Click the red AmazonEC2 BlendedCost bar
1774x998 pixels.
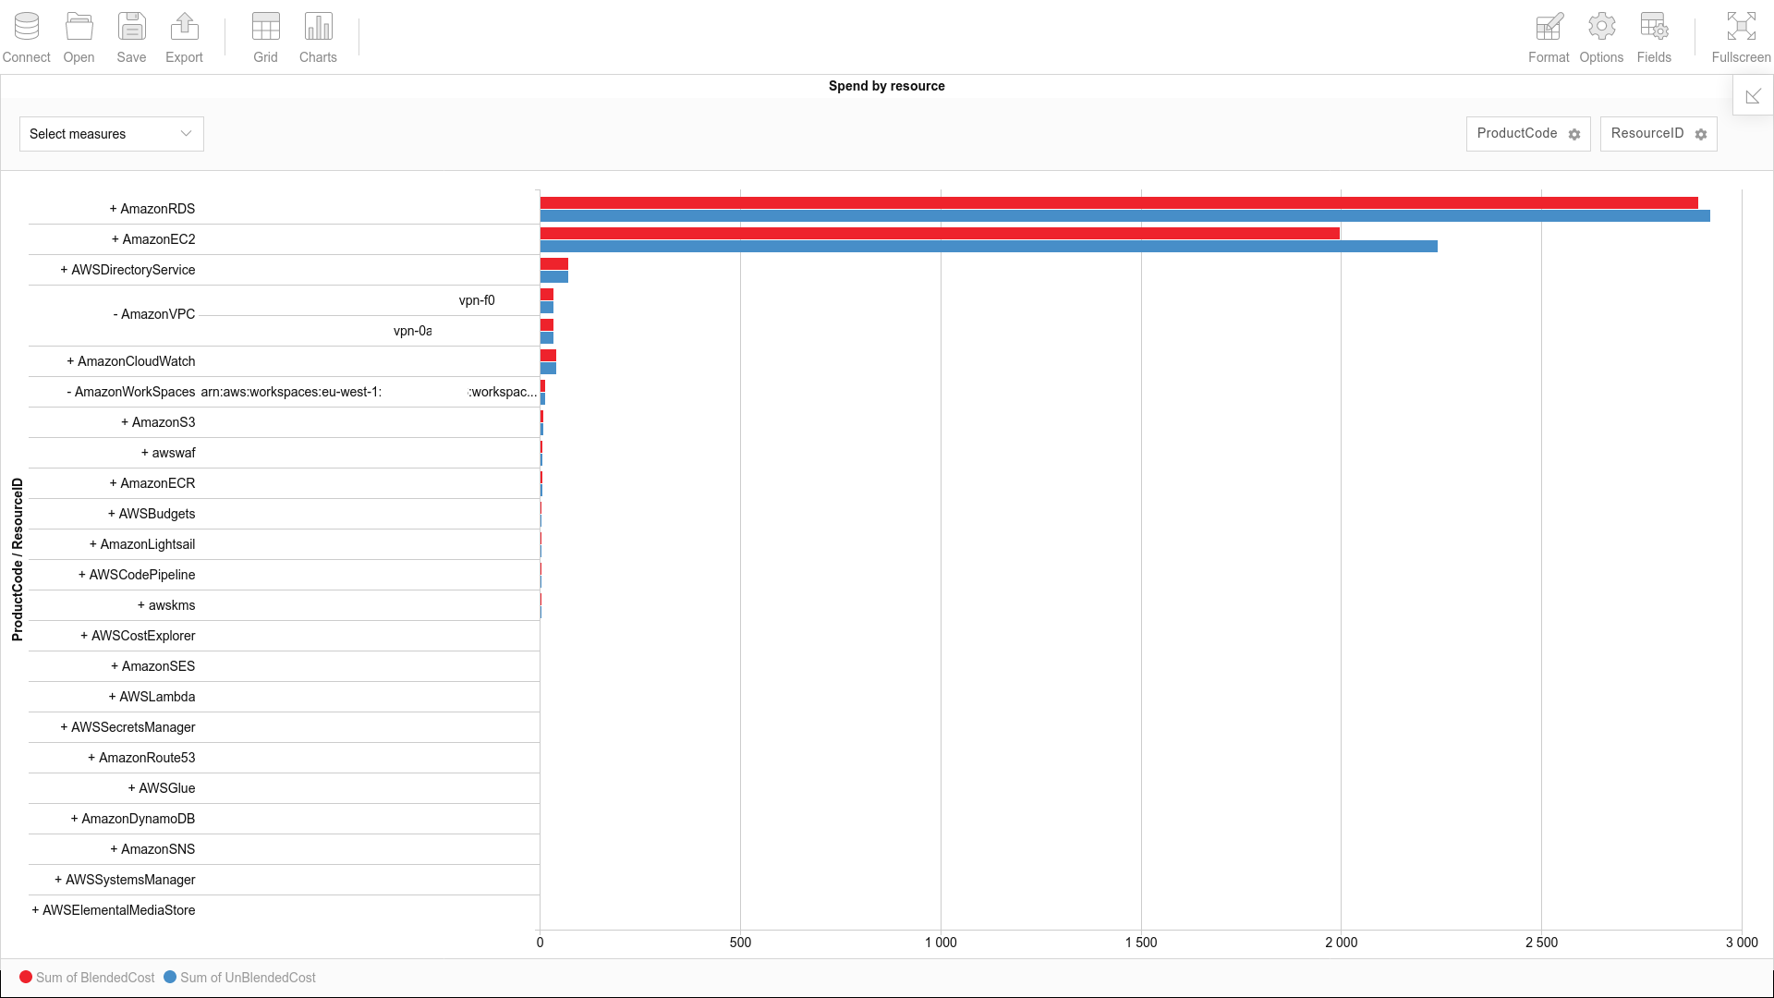click(x=940, y=234)
